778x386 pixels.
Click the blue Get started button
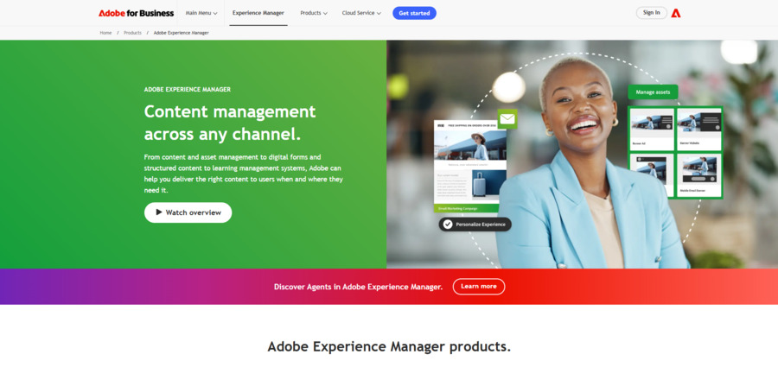pyautogui.click(x=414, y=13)
